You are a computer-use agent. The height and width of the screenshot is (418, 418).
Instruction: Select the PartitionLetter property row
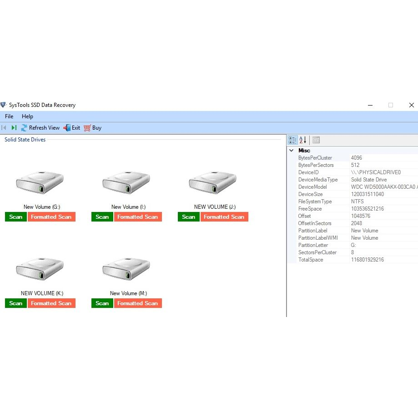point(357,245)
